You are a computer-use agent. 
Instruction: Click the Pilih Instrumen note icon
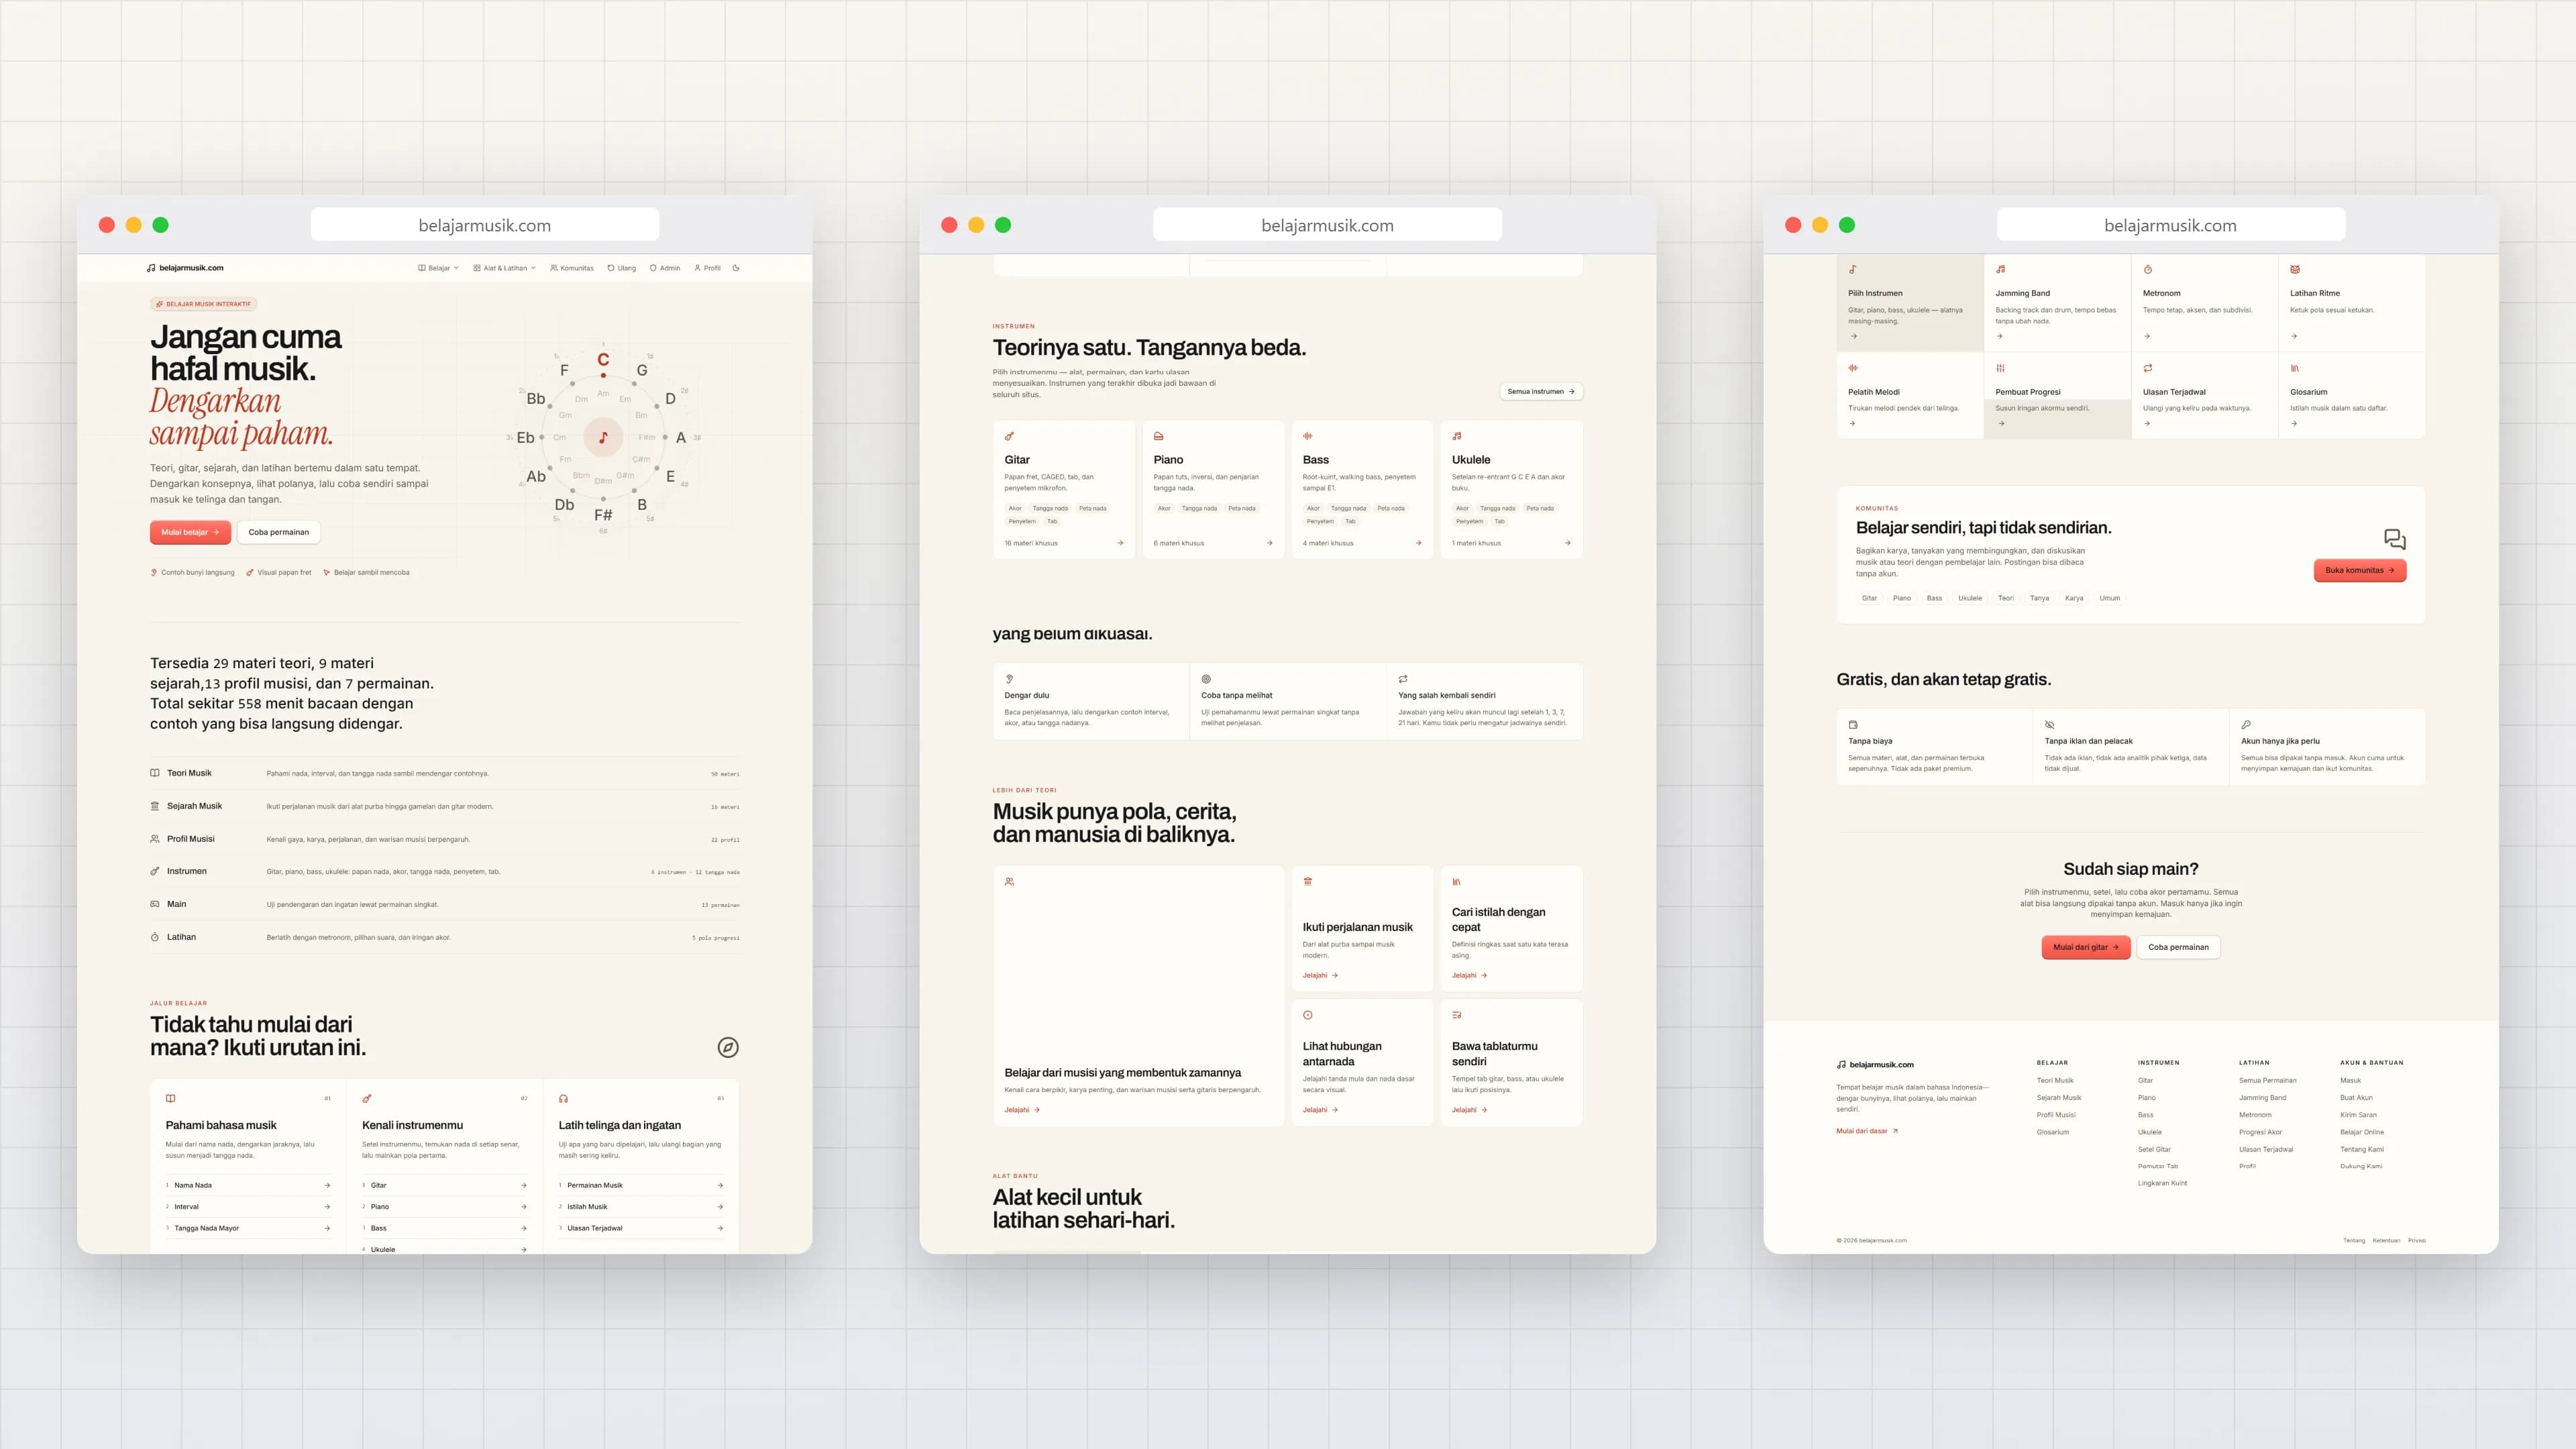1853,269
